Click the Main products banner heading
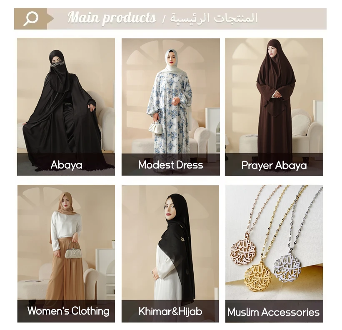 (112, 17)
